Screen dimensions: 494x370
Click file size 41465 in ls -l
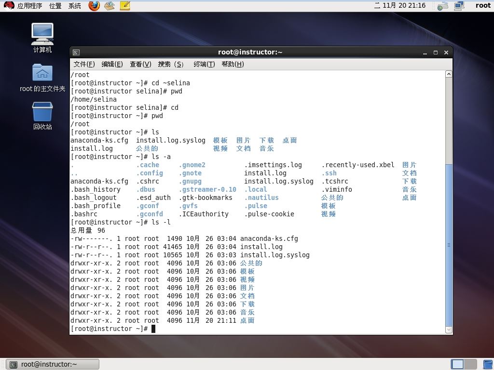click(173, 247)
